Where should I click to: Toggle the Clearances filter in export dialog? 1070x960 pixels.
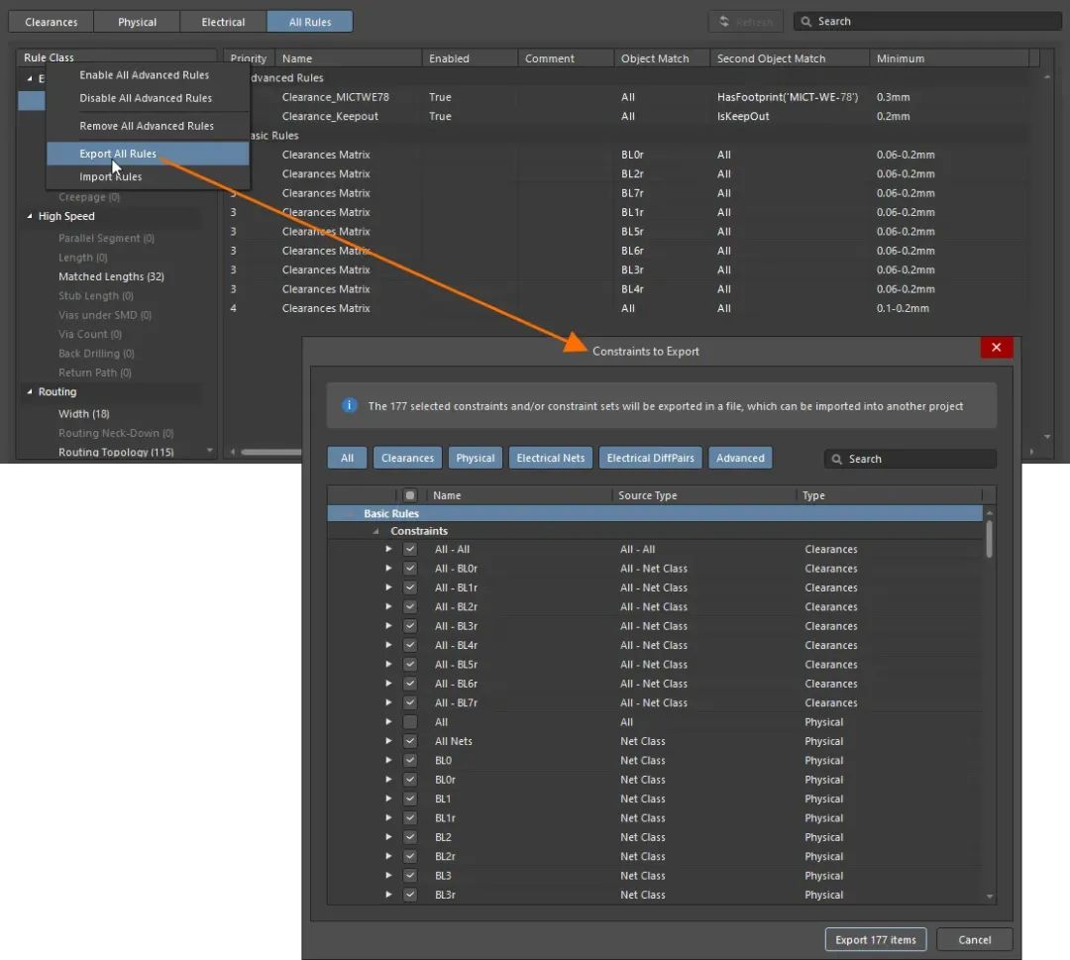point(407,458)
